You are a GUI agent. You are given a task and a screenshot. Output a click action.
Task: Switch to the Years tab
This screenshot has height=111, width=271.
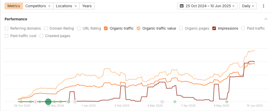click(87, 6)
